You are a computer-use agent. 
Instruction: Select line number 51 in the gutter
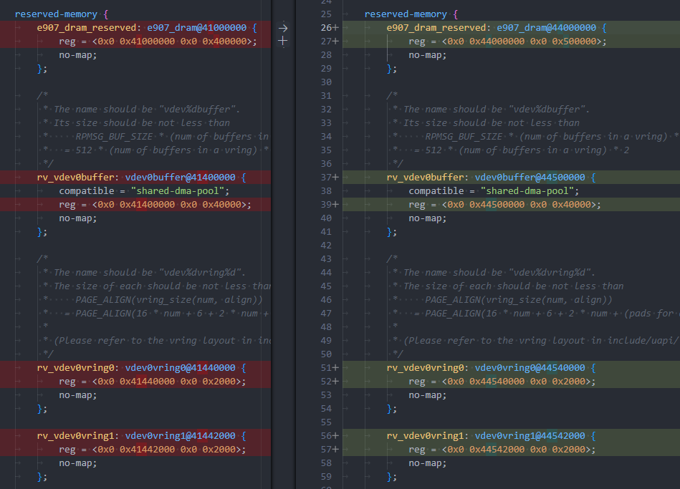click(x=327, y=368)
